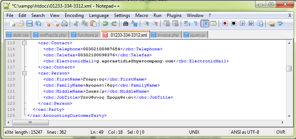The width and height of the screenshot is (296, 139).
Task: Open the Window menu
Action: [x=195, y=15]
